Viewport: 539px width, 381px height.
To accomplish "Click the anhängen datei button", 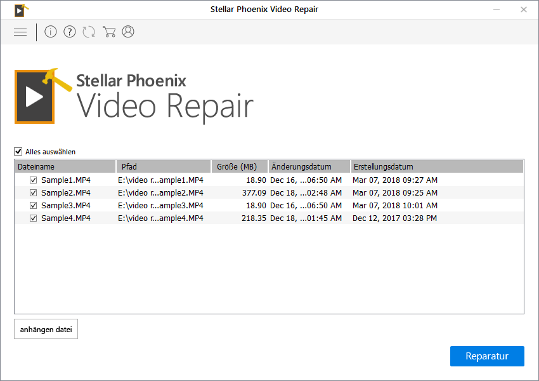I will coord(46,329).
